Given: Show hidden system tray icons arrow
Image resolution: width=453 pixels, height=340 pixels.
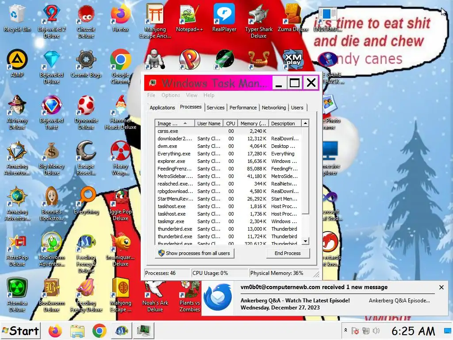Looking at the screenshot, I should click(346, 330).
